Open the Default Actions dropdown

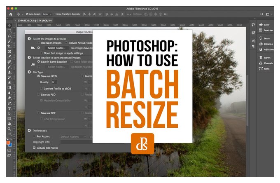click(x=73, y=136)
